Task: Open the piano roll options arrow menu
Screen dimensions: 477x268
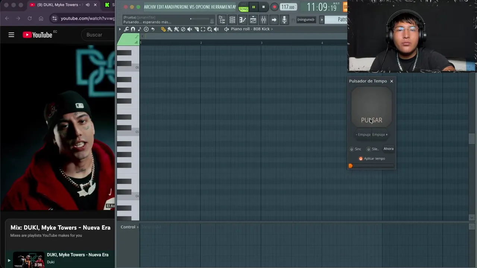Action: [x=120, y=29]
